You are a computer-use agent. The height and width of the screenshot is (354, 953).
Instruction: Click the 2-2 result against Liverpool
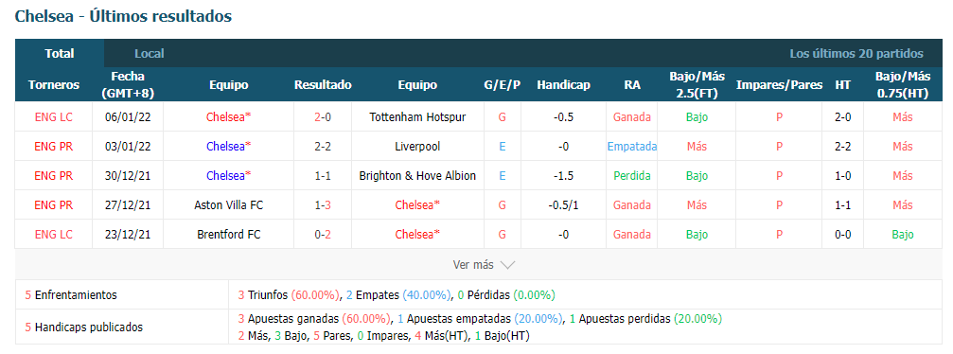click(323, 146)
